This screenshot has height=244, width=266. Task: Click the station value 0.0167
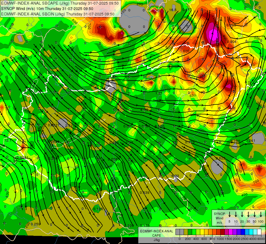click(144, 126)
